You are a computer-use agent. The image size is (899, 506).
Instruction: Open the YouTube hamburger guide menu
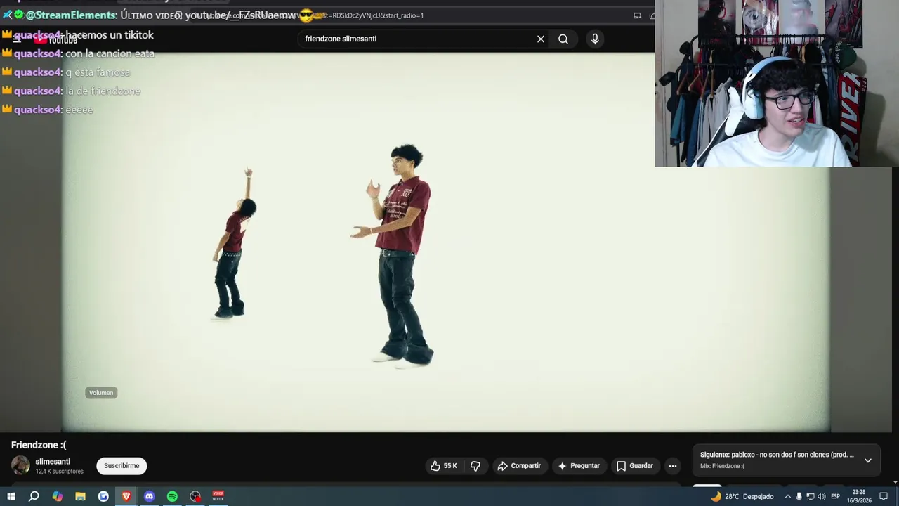coord(16,39)
